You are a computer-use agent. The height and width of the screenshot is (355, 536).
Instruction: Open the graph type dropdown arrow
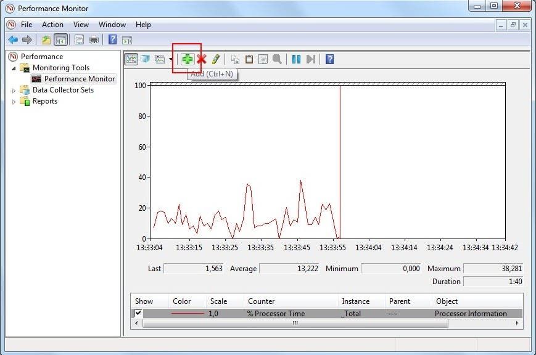[171, 59]
